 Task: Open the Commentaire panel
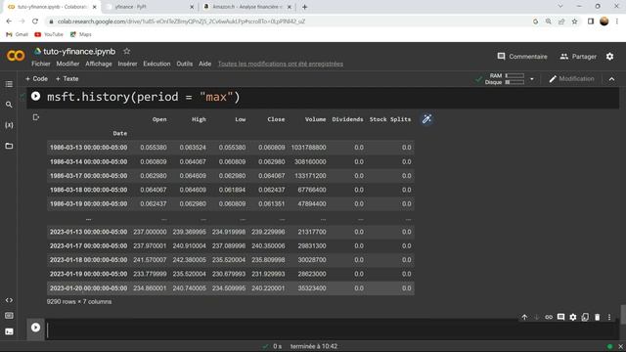click(x=522, y=57)
